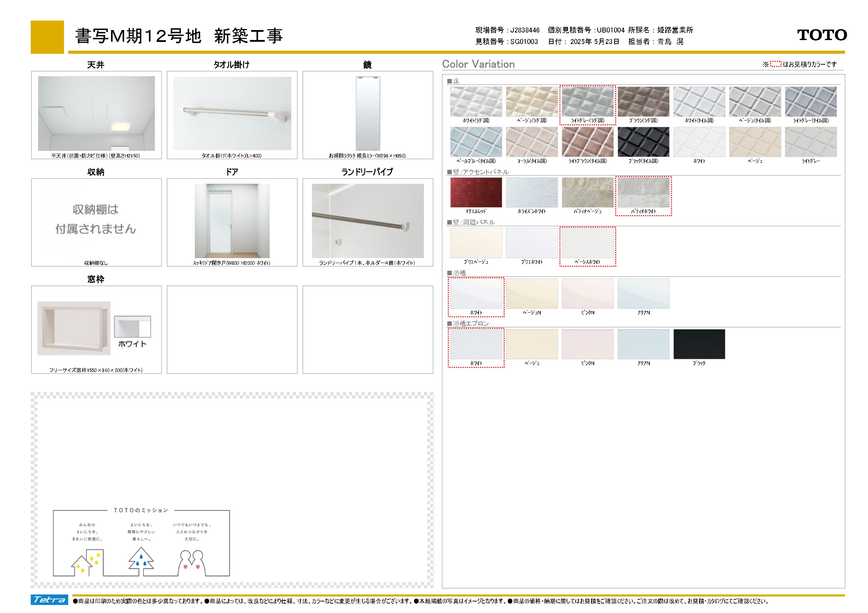Viewport: 868px width, 613px height.
Task: Click the house with sparkles mission icon
Action: (x=87, y=563)
